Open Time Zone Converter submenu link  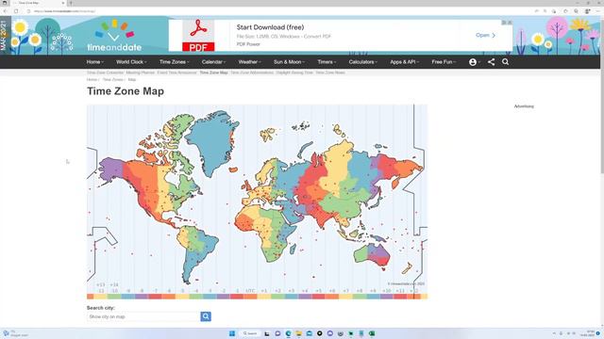pos(105,73)
